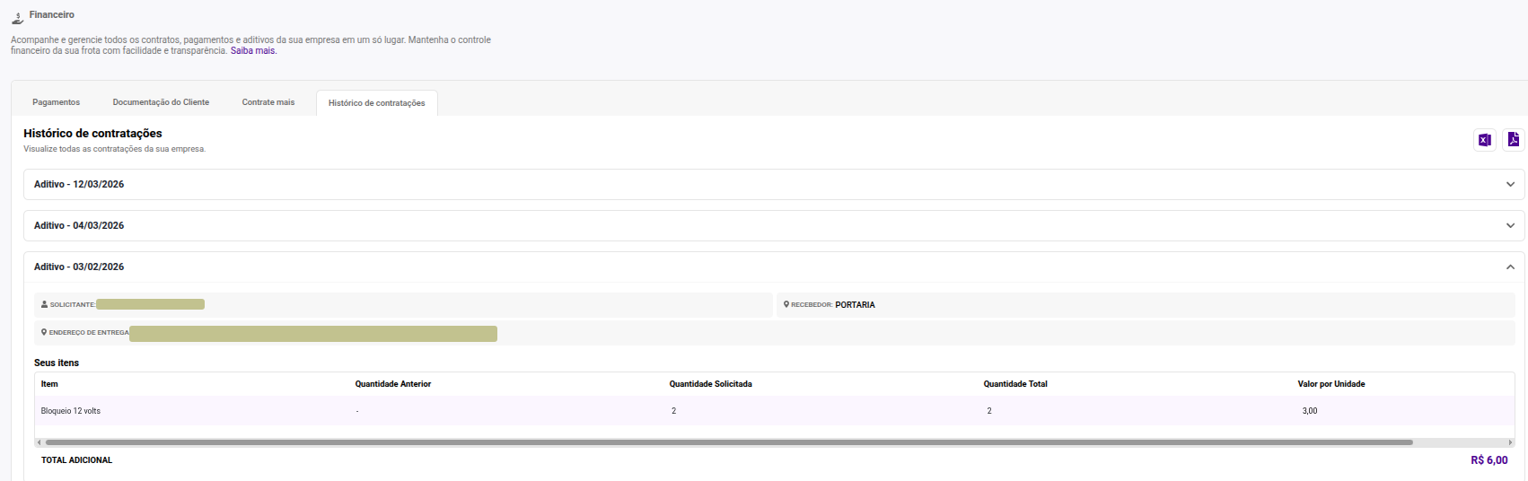Click the scrollbar left arrow
1528x481 pixels.
pyautogui.click(x=39, y=442)
